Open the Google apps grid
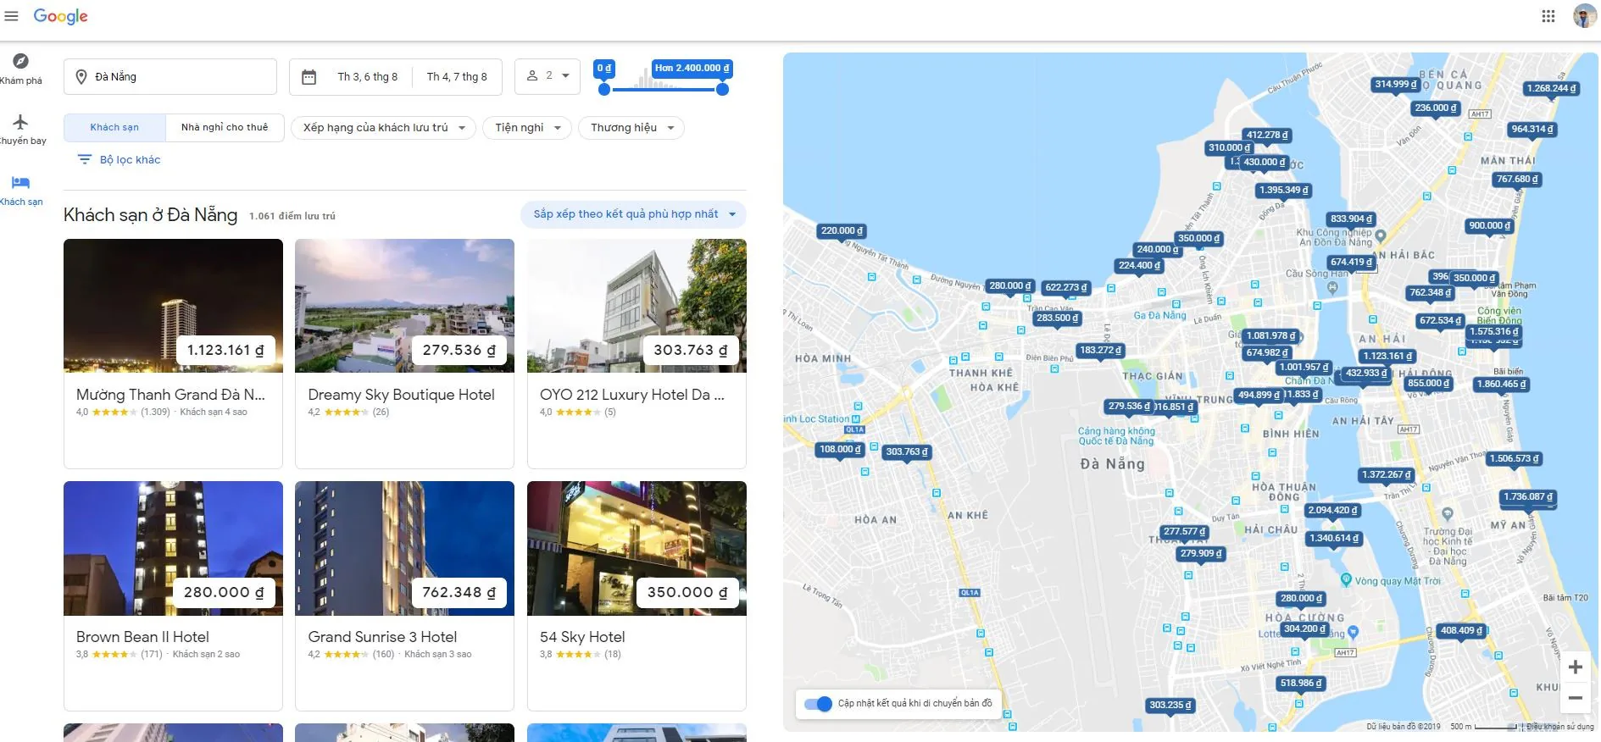The image size is (1601, 742). [1548, 16]
